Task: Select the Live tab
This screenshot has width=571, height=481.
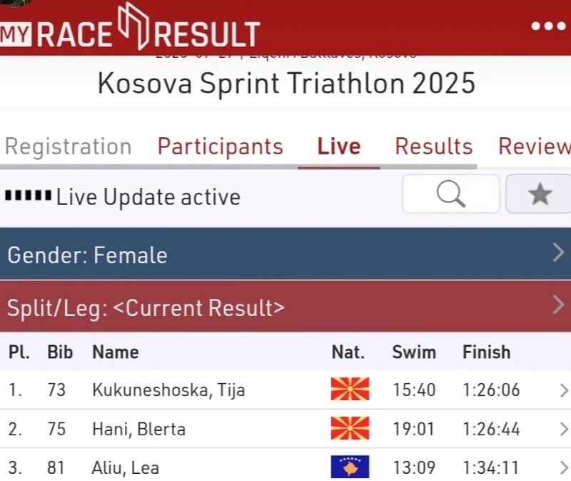Action: click(x=338, y=147)
